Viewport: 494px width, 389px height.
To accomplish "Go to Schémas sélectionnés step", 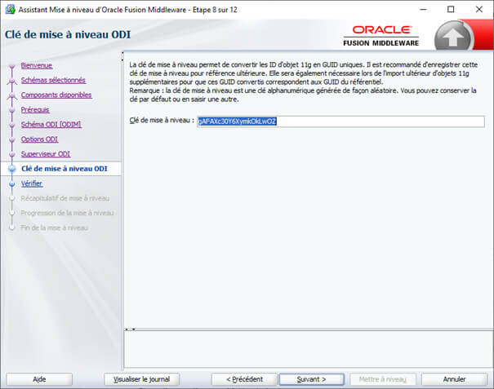I will pos(53,80).
